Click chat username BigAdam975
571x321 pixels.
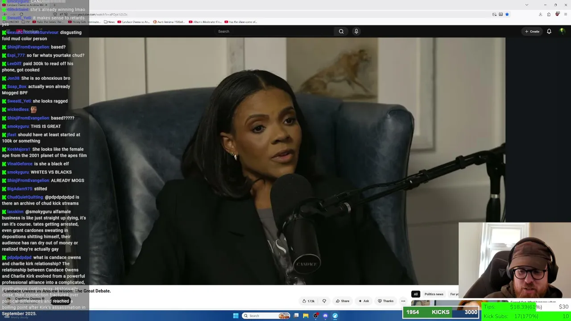(x=20, y=189)
